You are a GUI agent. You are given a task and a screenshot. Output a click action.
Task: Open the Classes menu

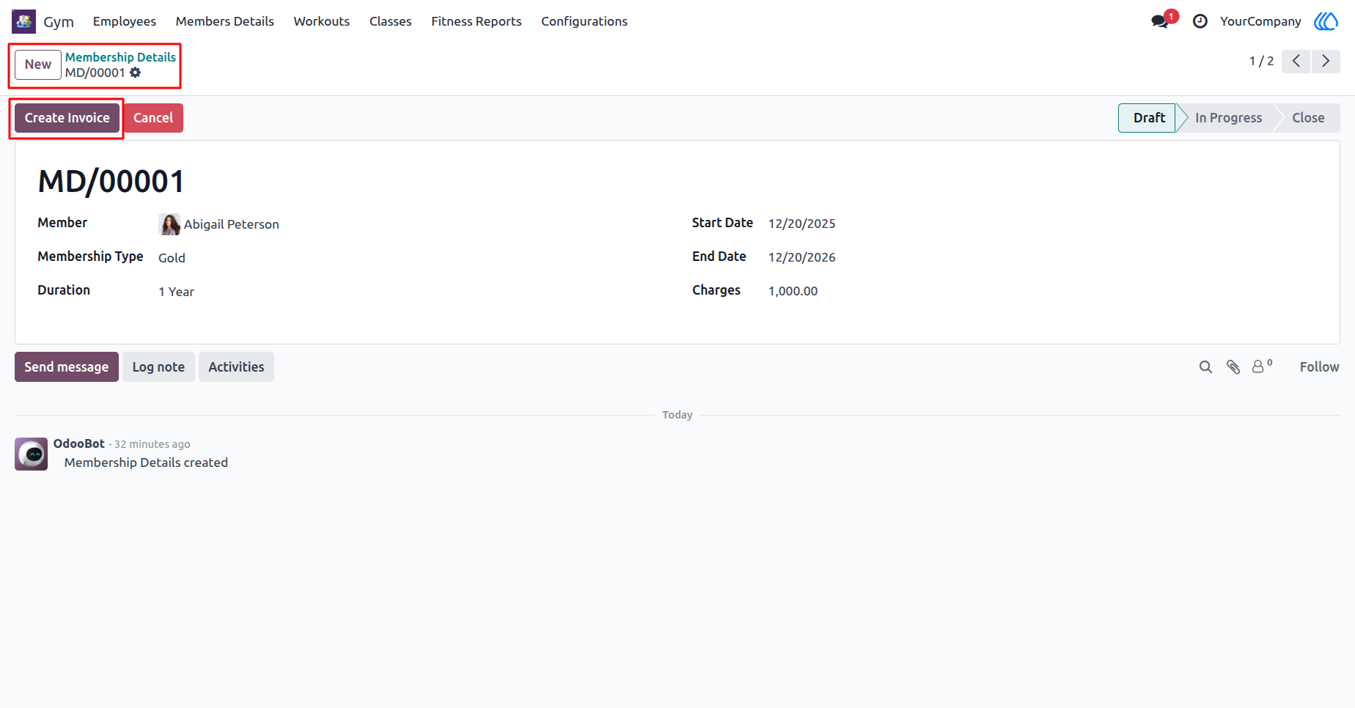point(391,21)
